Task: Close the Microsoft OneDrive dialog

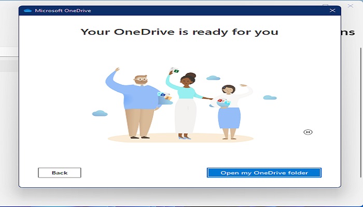Action: [332, 10]
